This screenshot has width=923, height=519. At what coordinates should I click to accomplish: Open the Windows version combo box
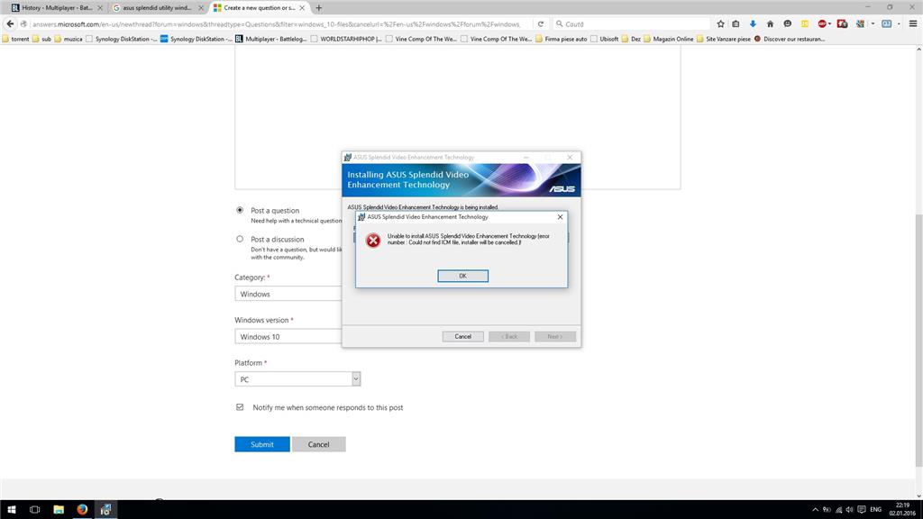tap(288, 337)
